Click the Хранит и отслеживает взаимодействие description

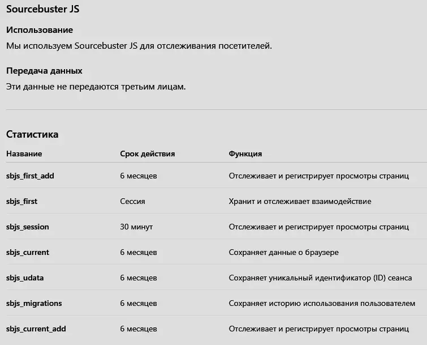[300, 201]
